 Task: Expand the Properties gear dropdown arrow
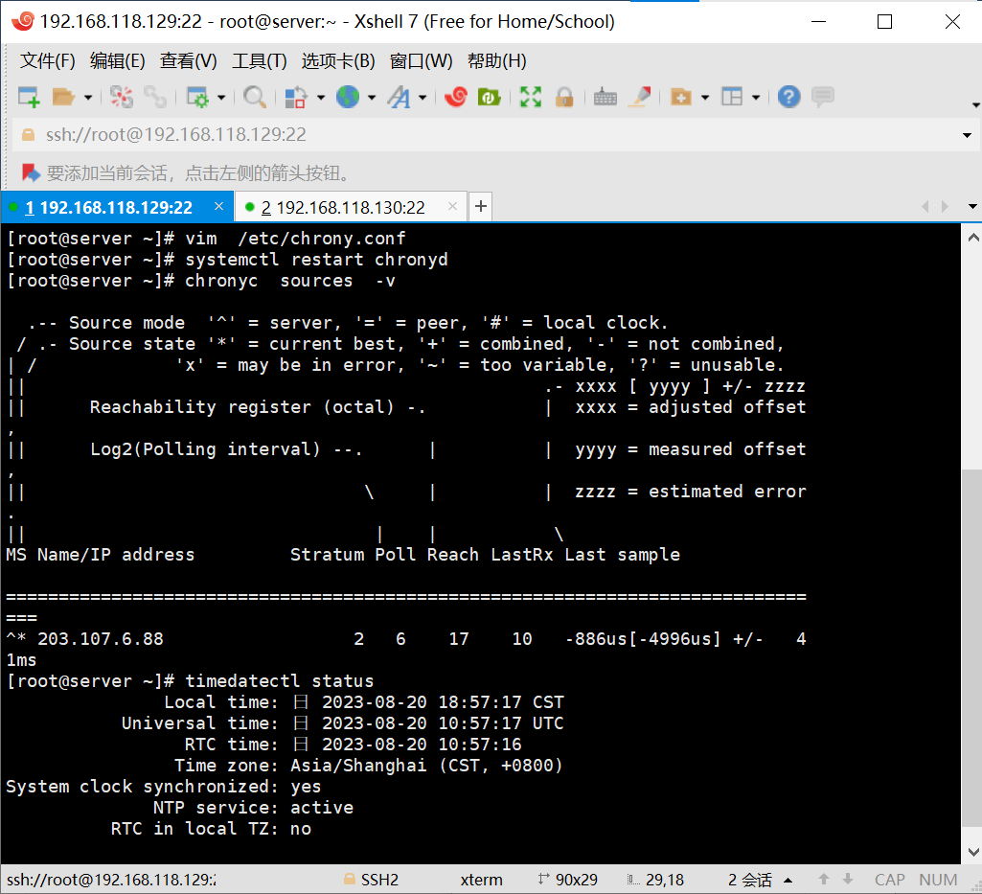pyautogui.click(x=221, y=98)
